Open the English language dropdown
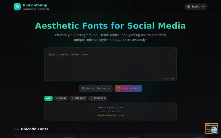This screenshot has width=221, height=138. [196, 7]
